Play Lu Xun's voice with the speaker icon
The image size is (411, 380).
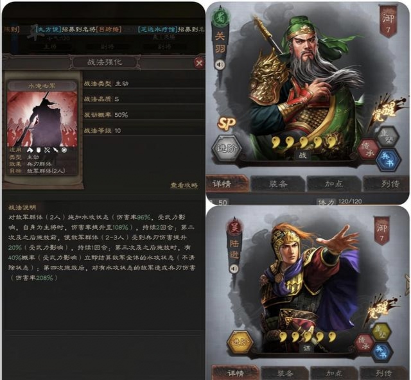coord(234,268)
